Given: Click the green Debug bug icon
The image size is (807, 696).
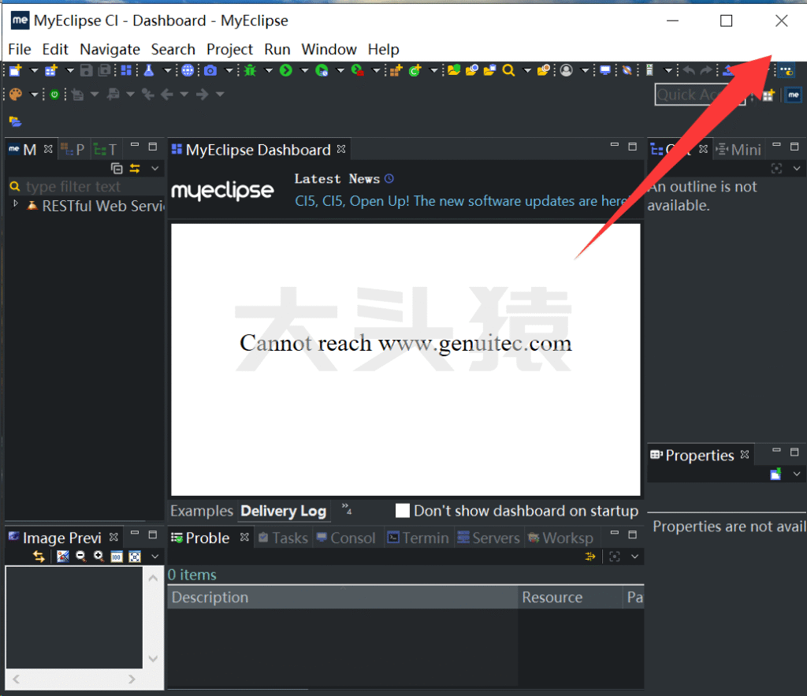Looking at the screenshot, I should tap(250, 71).
